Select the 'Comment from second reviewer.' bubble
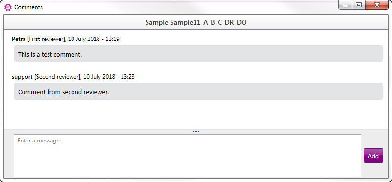The width and height of the screenshot is (392, 182). point(198,91)
